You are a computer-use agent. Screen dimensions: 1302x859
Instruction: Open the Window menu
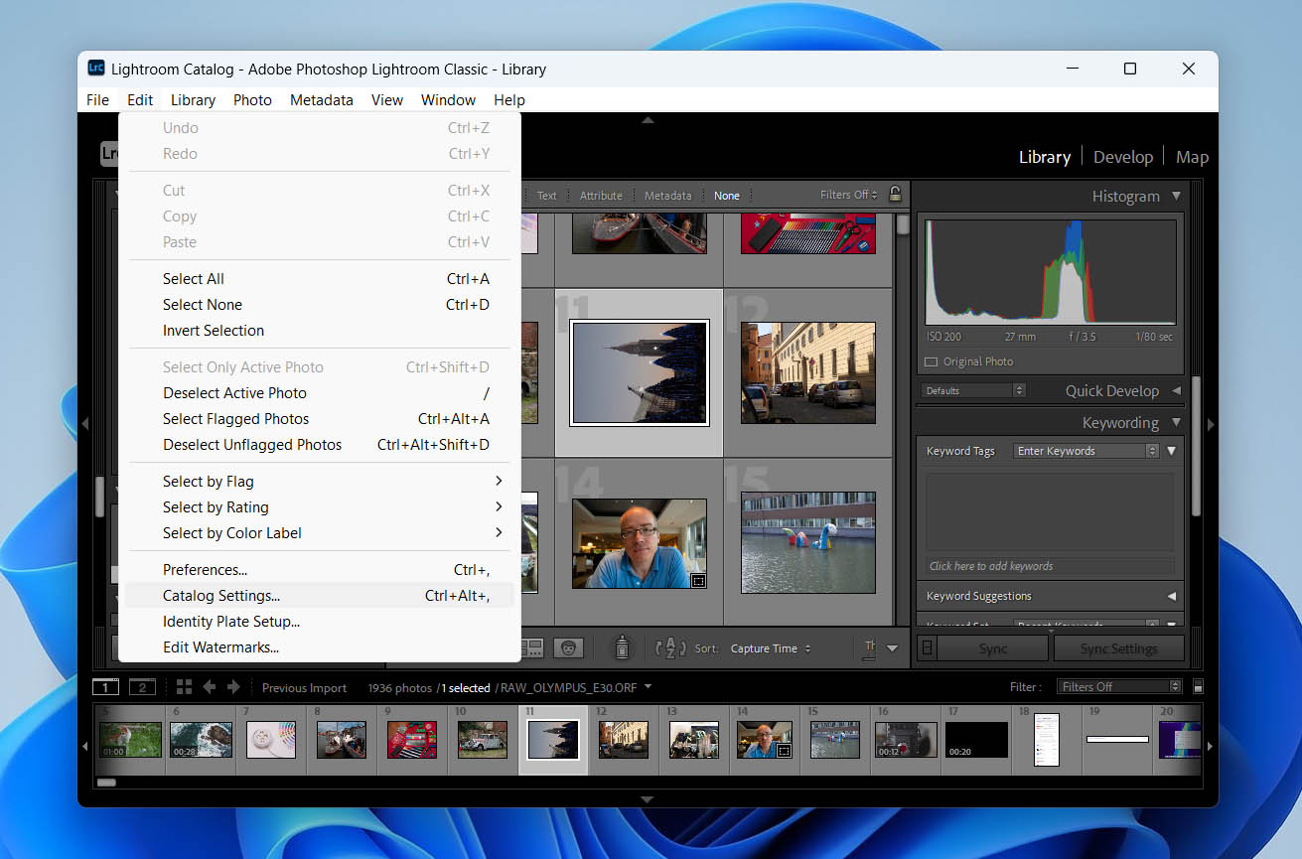(x=448, y=100)
